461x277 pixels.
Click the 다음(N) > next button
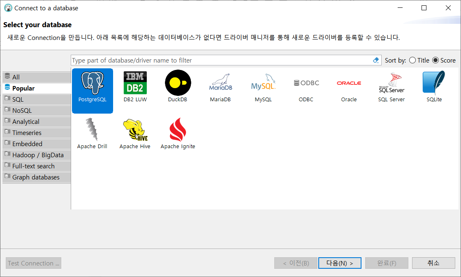[340, 263]
